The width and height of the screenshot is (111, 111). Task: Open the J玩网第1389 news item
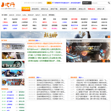click(51, 92)
